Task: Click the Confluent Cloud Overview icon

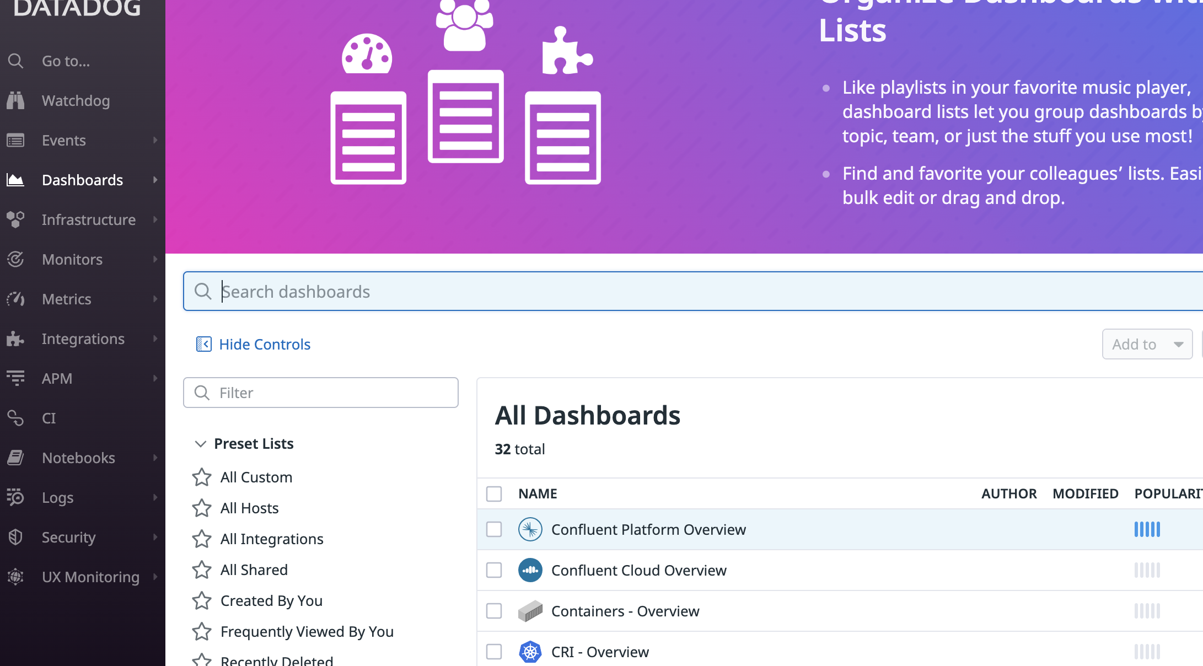Action: tap(531, 569)
